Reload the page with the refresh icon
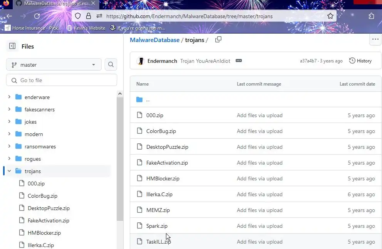This screenshot has height=249, width=382. click(x=37, y=16)
